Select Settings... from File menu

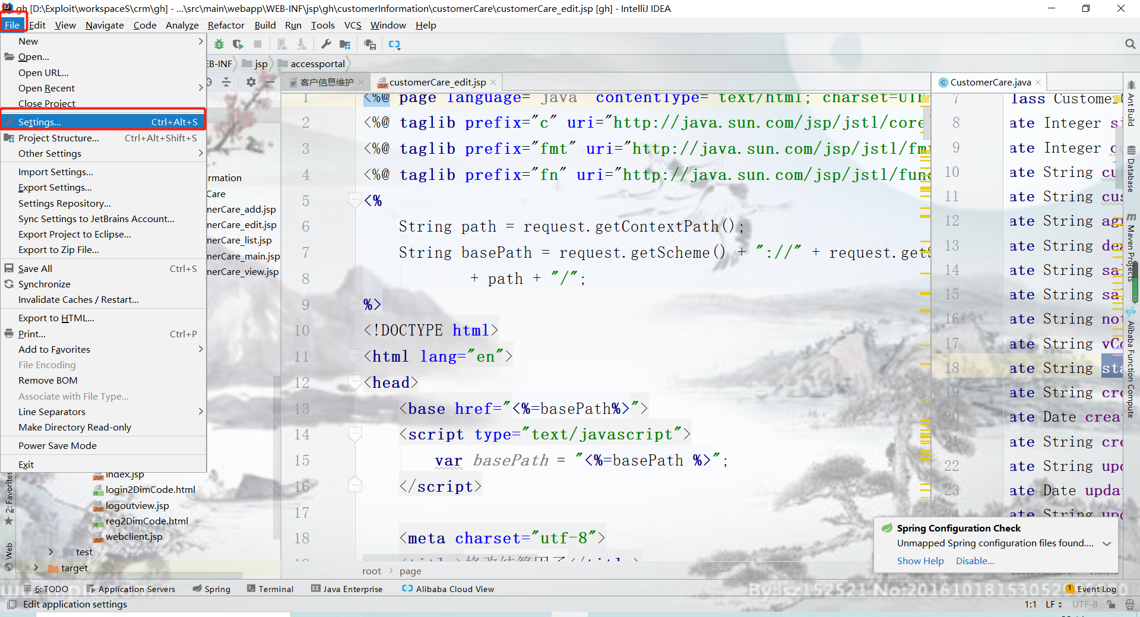click(103, 122)
